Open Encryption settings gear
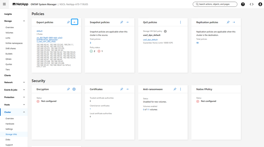Screen dimensions: 264x147 (74, 89)
